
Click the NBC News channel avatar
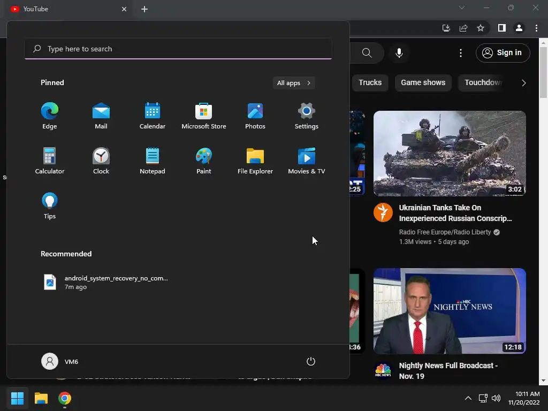pyautogui.click(x=383, y=370)
